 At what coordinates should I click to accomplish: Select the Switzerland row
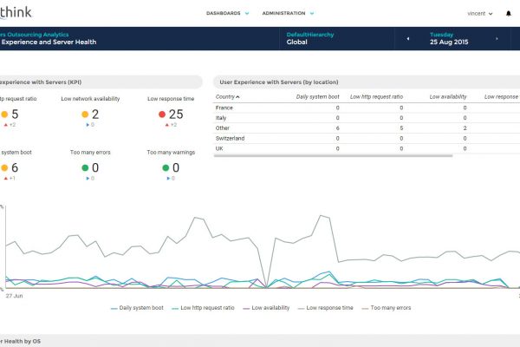(366, 138)
